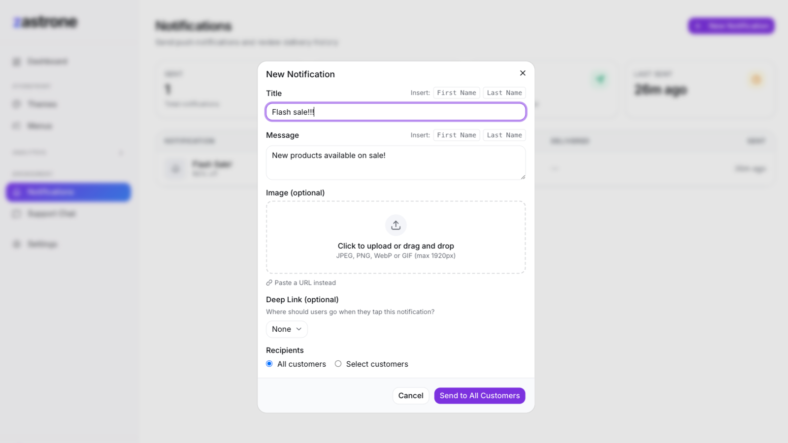
Task: Open Notifications in the sidebar
Action: pos(68,192)
